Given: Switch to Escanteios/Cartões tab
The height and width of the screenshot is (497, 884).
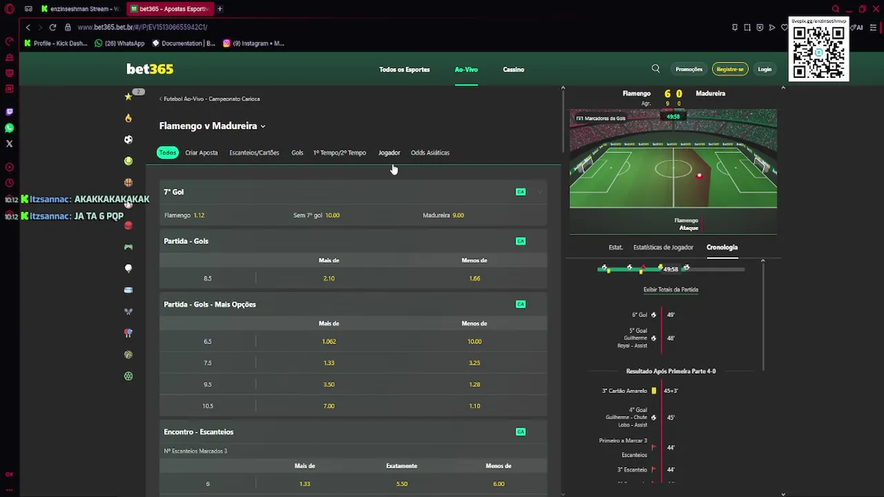Looking at the screenshot, I should (x=254, y=153).
